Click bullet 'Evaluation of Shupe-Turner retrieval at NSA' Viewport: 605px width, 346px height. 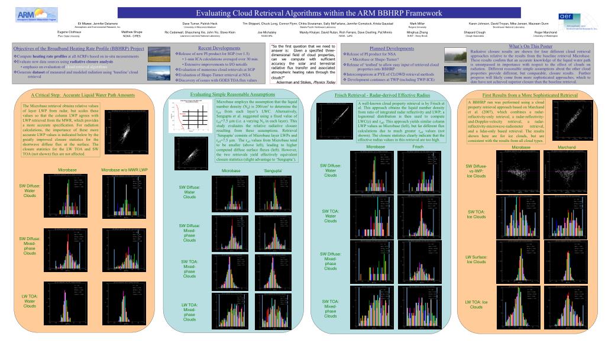[213, 75]
